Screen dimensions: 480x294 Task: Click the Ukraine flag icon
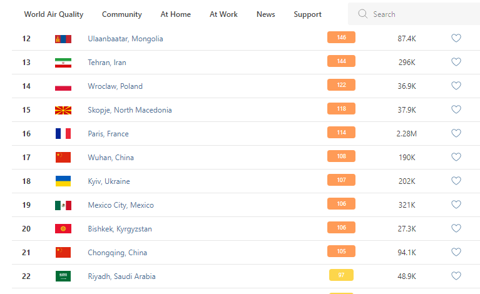click(63, 181)
